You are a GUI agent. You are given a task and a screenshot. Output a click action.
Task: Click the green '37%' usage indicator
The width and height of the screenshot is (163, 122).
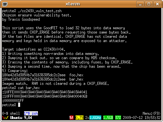coord(118,118)
